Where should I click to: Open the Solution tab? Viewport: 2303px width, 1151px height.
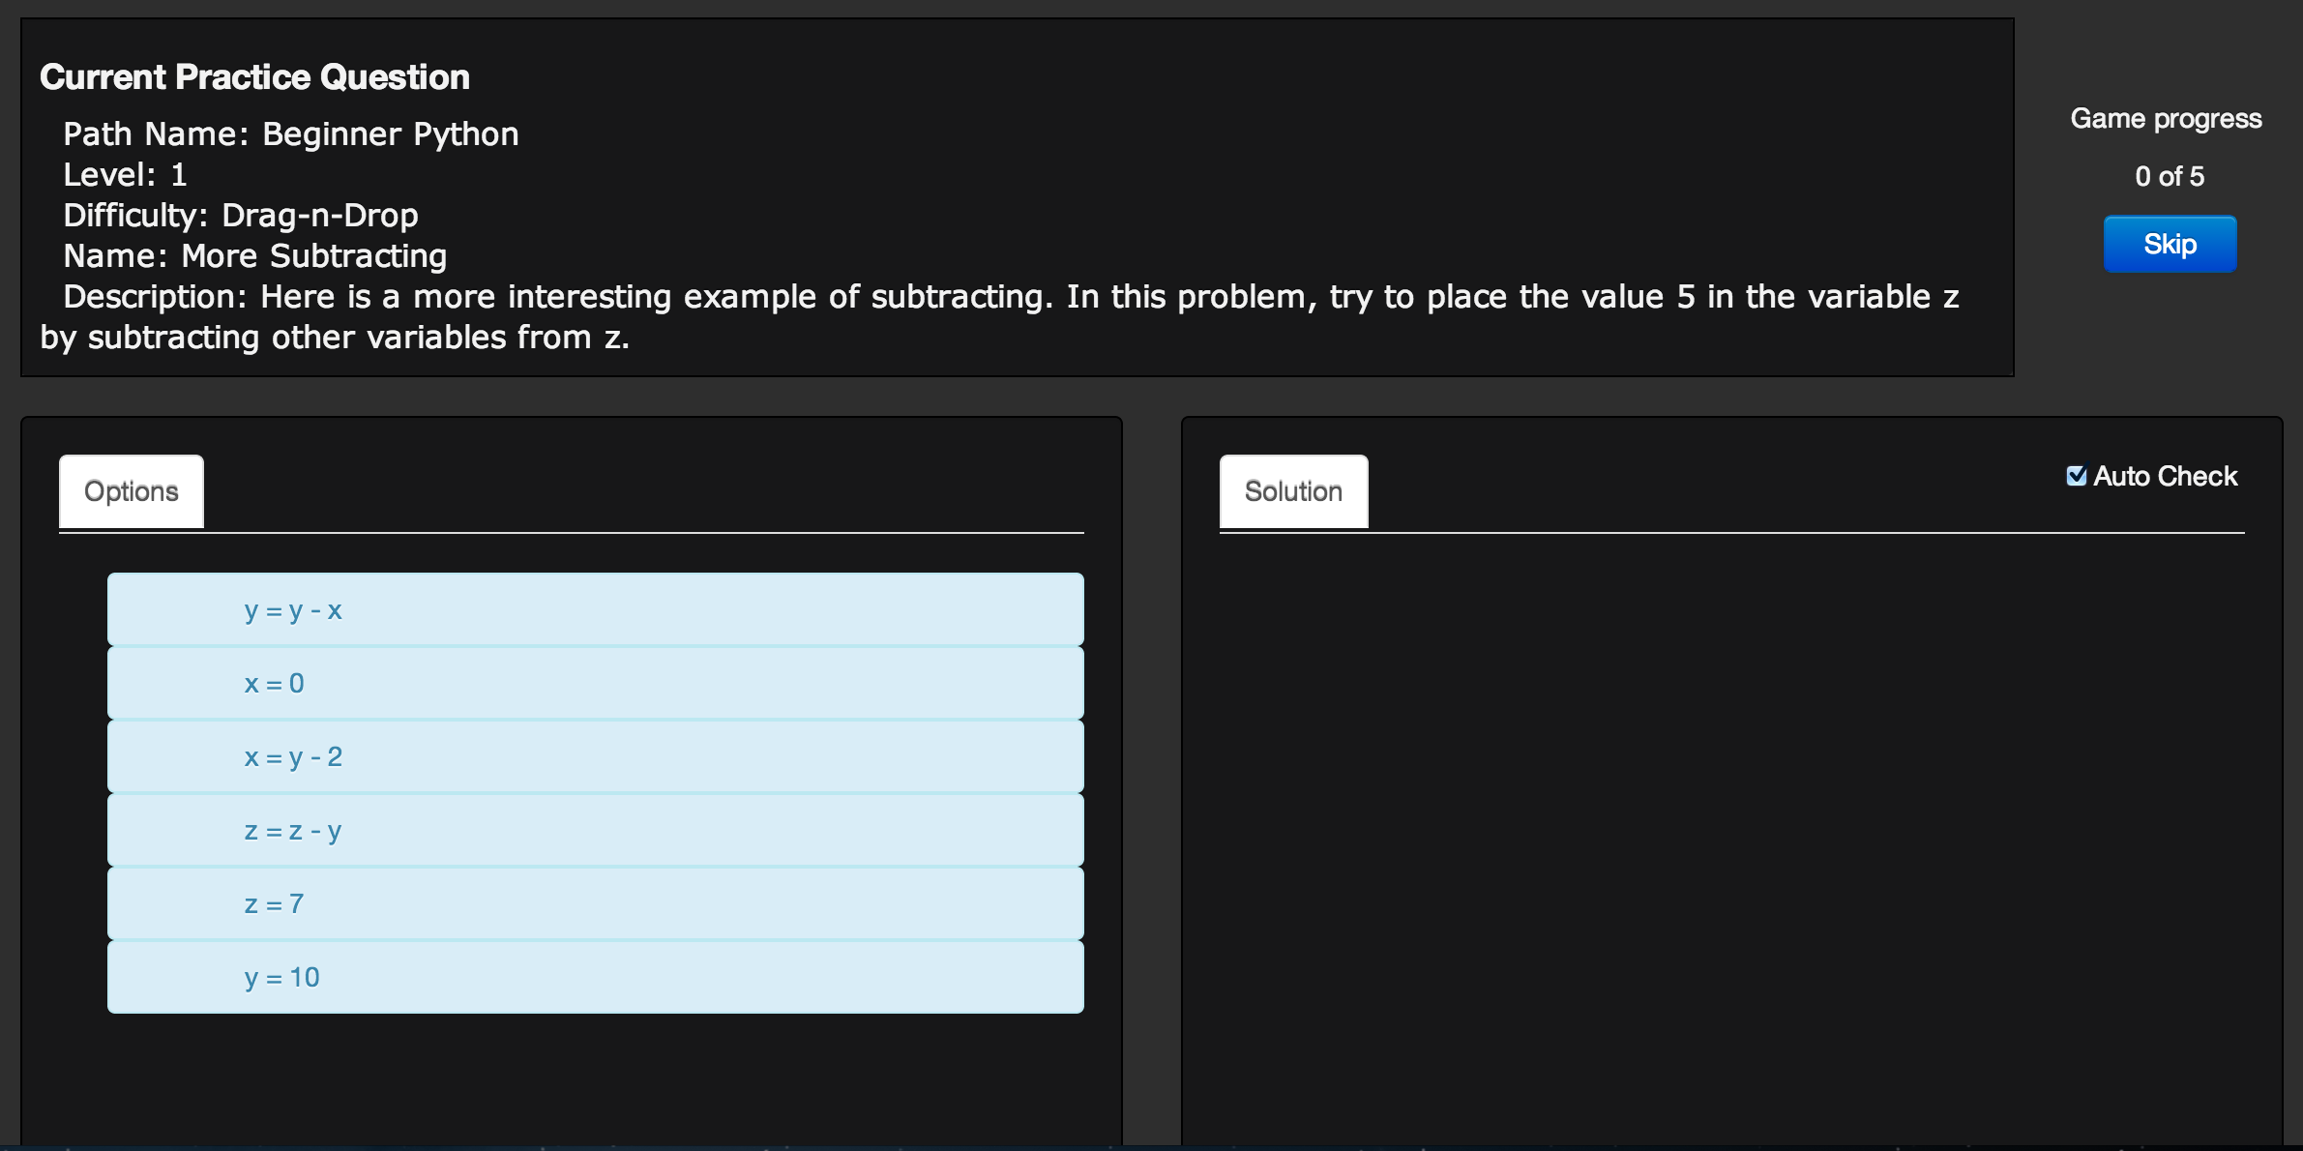(x=1293, y=491)
